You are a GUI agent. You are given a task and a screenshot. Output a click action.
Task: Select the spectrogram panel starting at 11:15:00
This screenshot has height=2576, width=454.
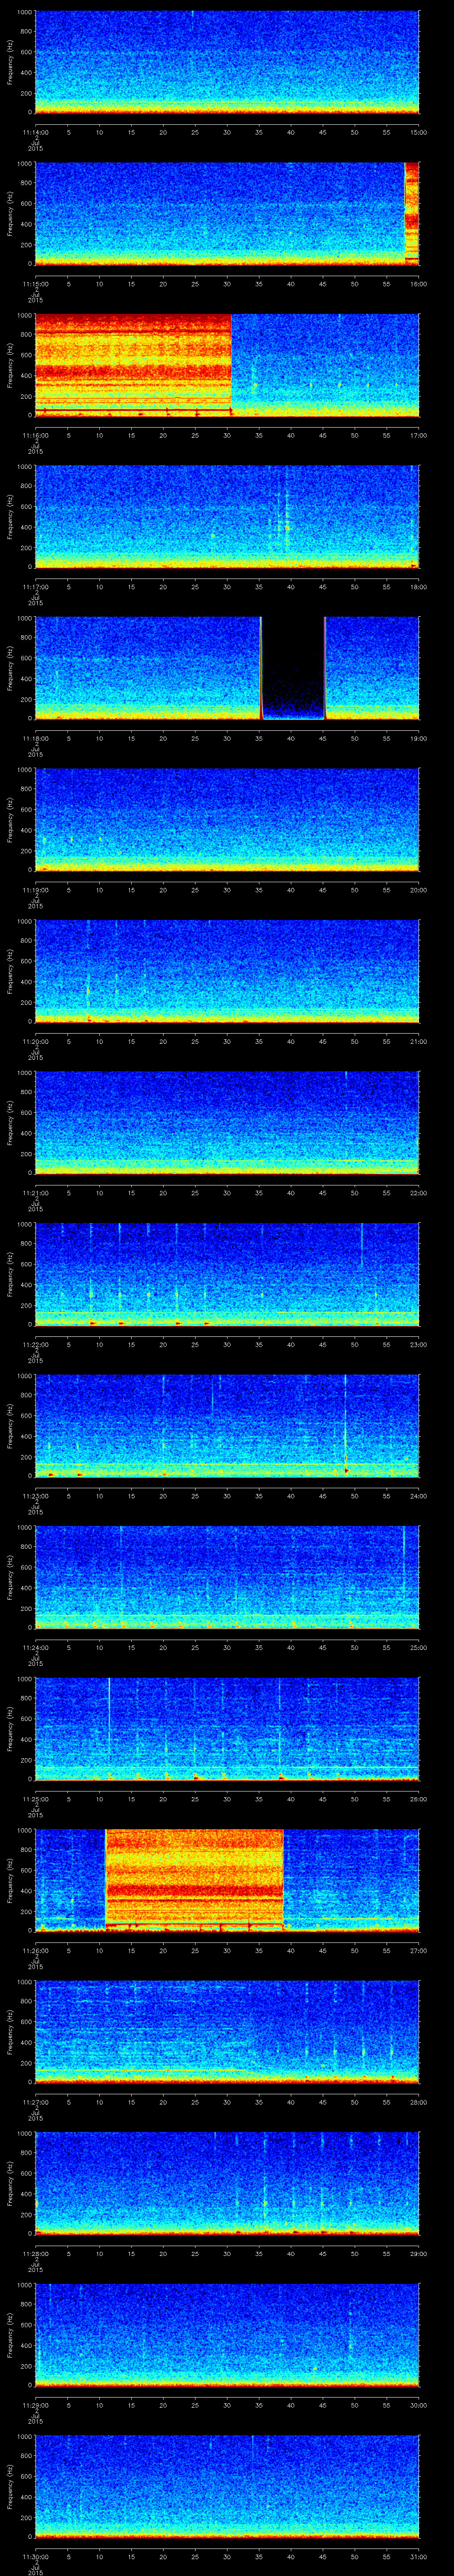(227, 213)
